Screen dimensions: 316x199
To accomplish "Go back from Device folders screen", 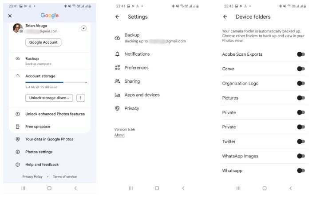I will click(225, 17).
